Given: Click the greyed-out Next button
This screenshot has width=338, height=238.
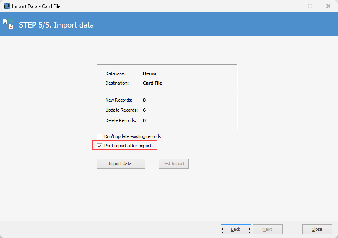Looking at the screenshot, I should (267, 229).
